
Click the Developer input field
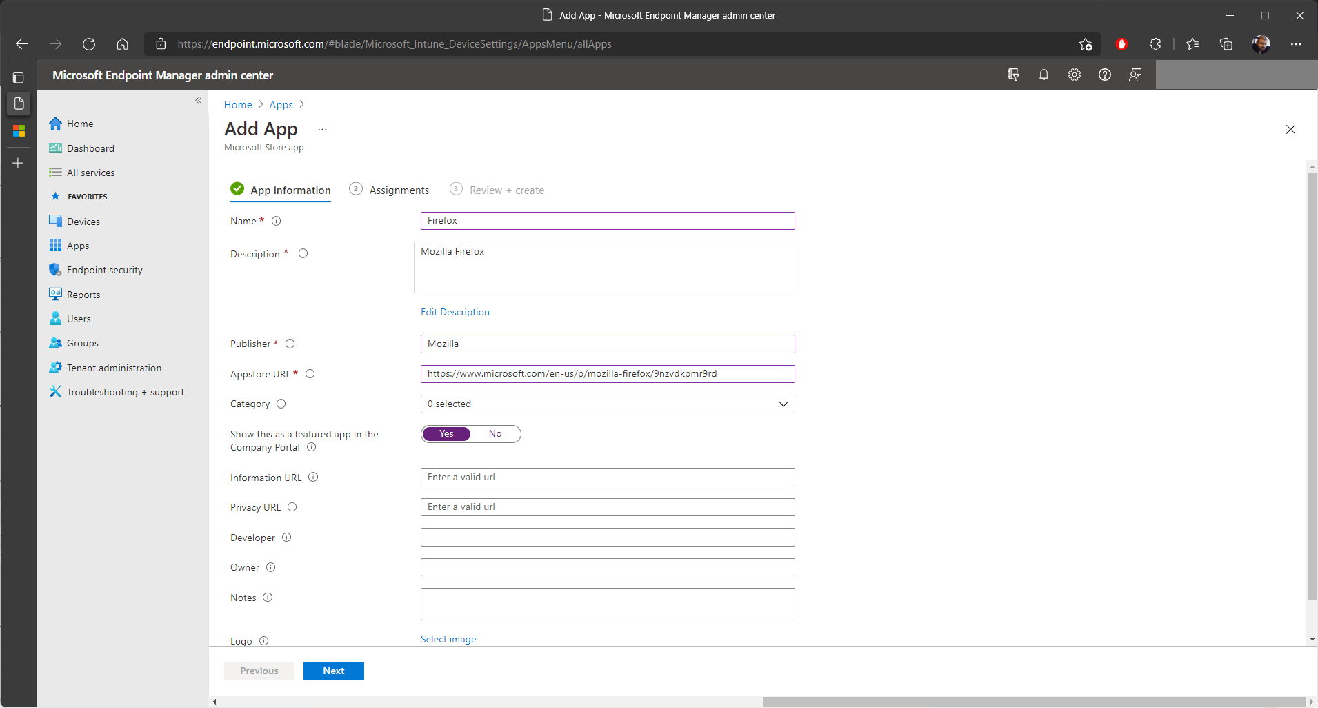pos(608,538)
